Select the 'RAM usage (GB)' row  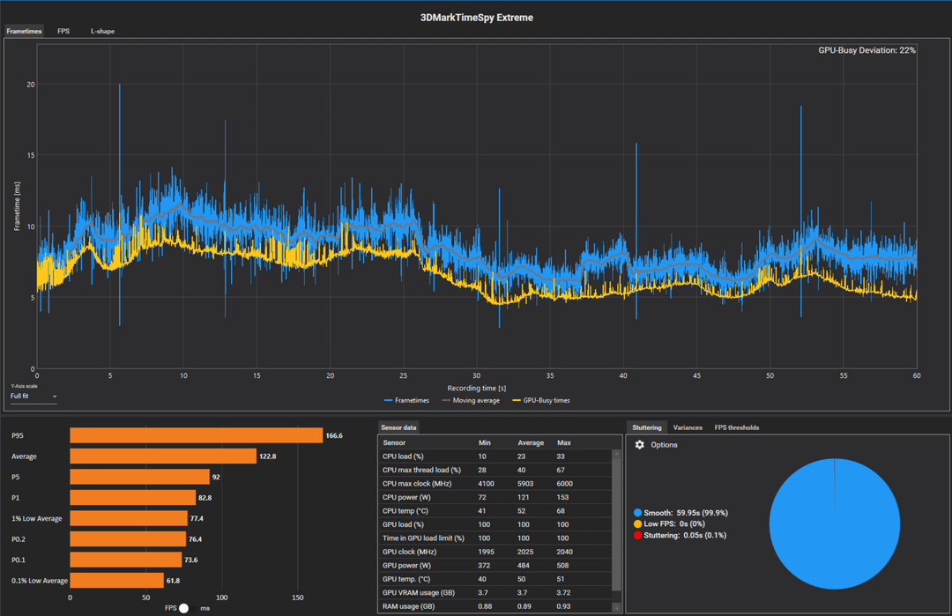pyautogui.click(x=495, y=606)
